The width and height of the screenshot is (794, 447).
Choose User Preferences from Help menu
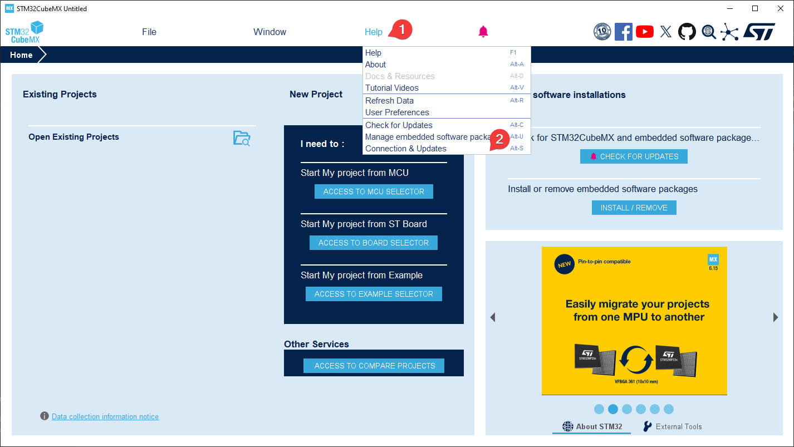click(397, 112)
